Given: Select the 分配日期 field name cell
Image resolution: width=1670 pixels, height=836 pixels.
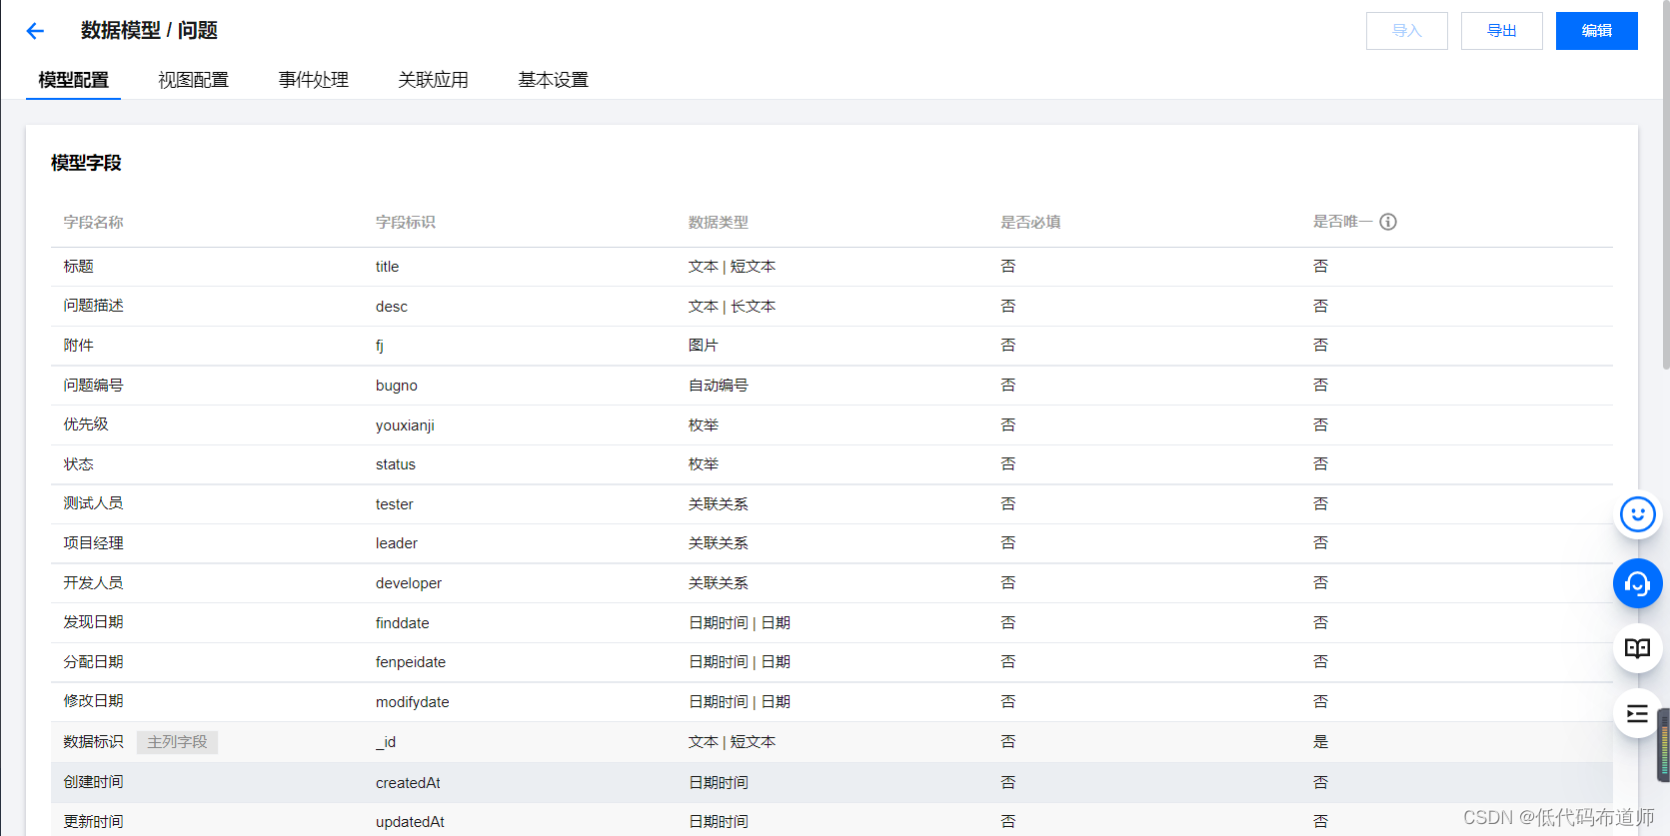Looking at the screenshot, I should pyautogui.click(x=94, y=662).
